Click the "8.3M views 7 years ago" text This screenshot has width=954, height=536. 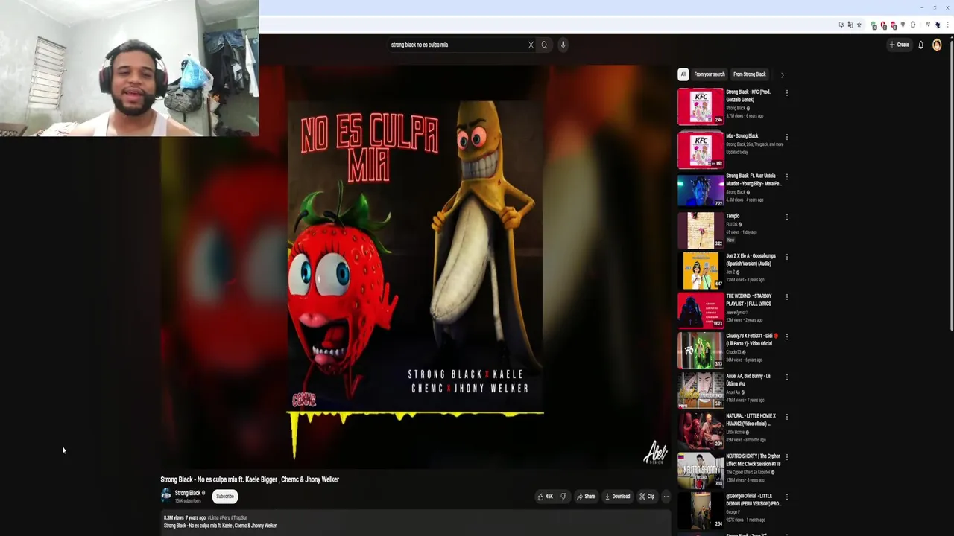[x=185, y=517]
